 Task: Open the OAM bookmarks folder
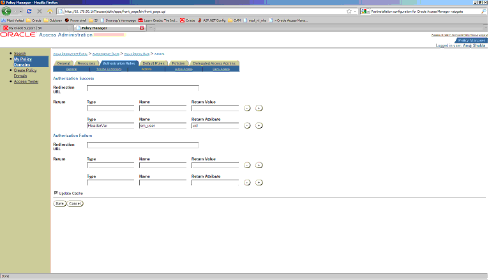(234, 20)
